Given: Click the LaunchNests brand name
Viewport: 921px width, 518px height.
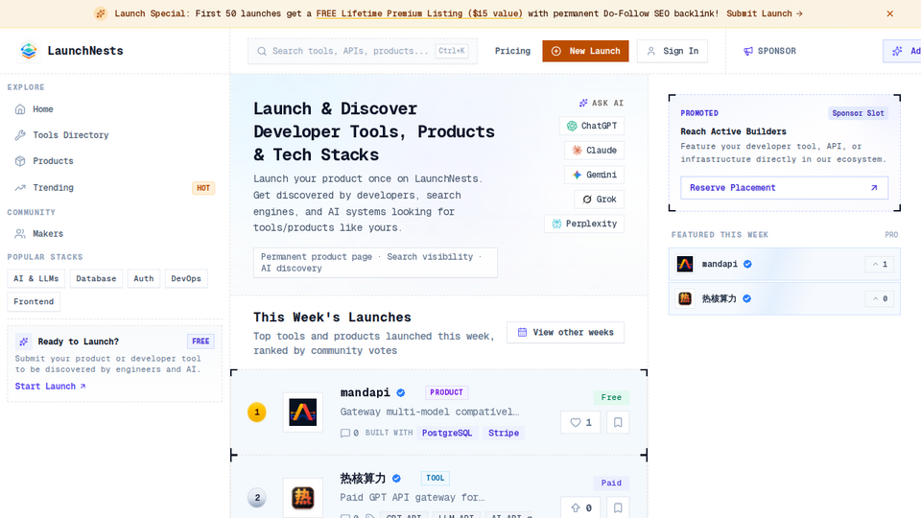Looking at the screenshot, I should click(x=85, y=51).
